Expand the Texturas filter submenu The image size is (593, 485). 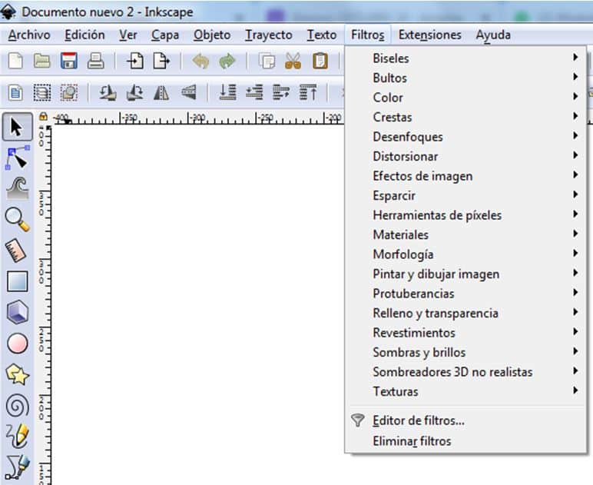[x=466, y=392]
